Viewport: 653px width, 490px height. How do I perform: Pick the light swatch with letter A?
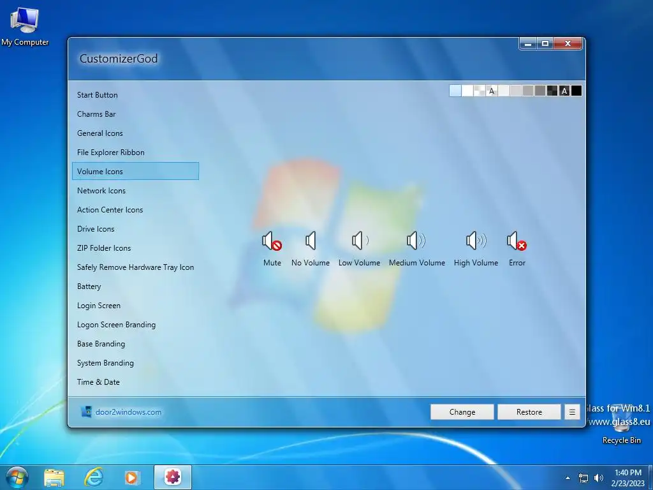(492, 91)
